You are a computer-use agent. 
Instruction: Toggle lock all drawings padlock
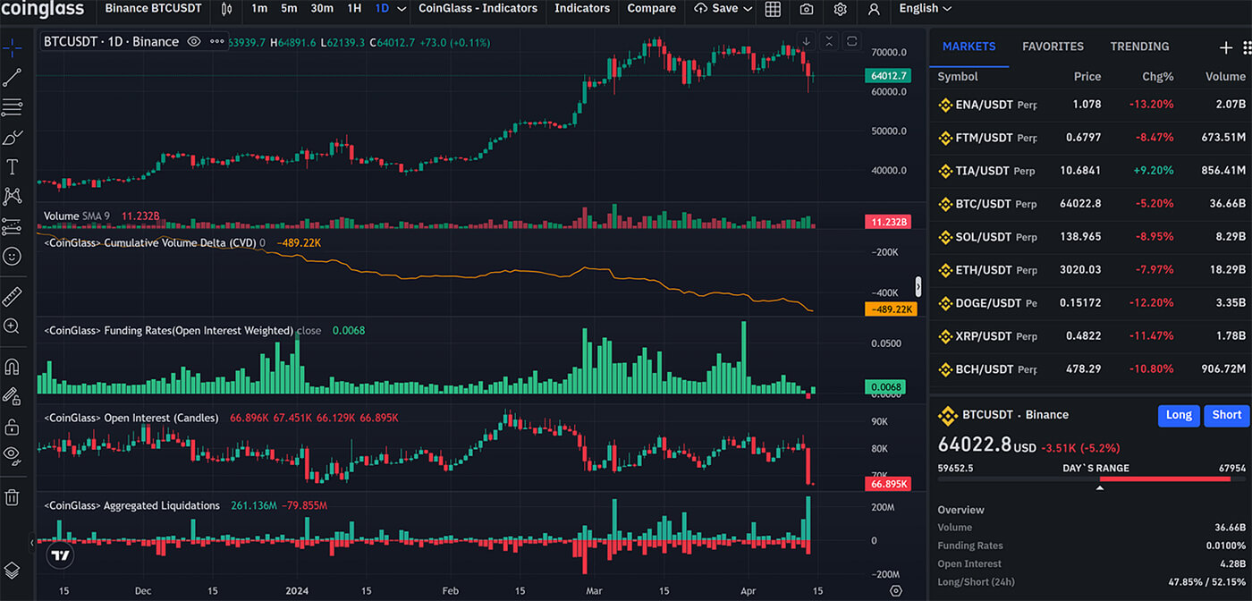click(x=13, y=426)
